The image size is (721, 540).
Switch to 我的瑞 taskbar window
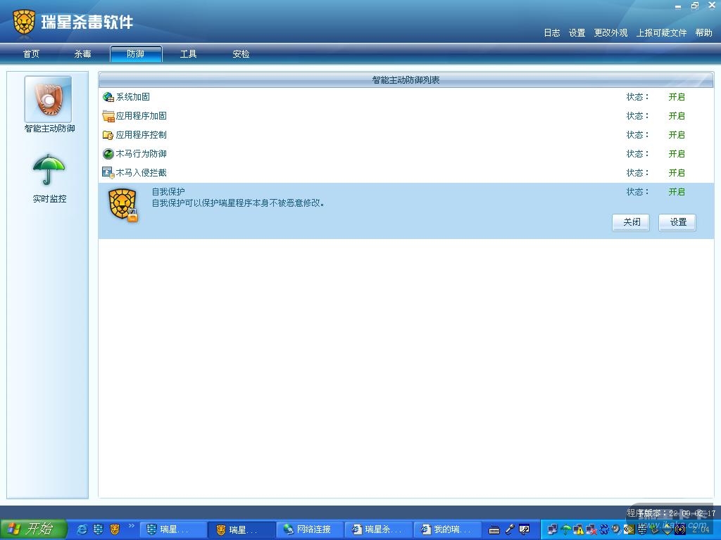[x=447, y=529]
